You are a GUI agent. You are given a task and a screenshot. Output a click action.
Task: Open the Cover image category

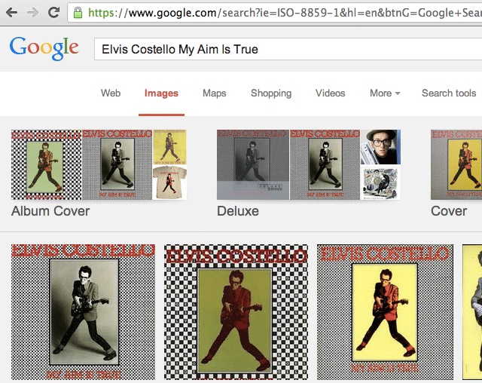pos(456,174)
